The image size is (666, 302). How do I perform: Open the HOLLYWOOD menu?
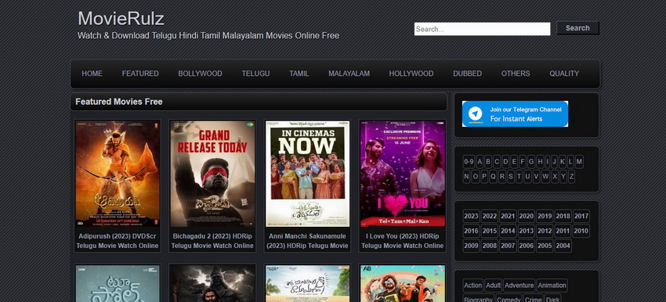[411, 74]
